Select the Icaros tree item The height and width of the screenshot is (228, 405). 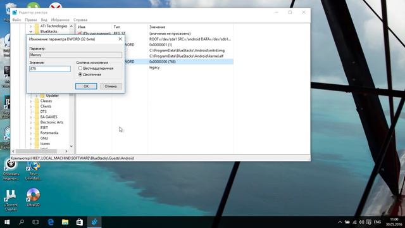pos(45,144)
